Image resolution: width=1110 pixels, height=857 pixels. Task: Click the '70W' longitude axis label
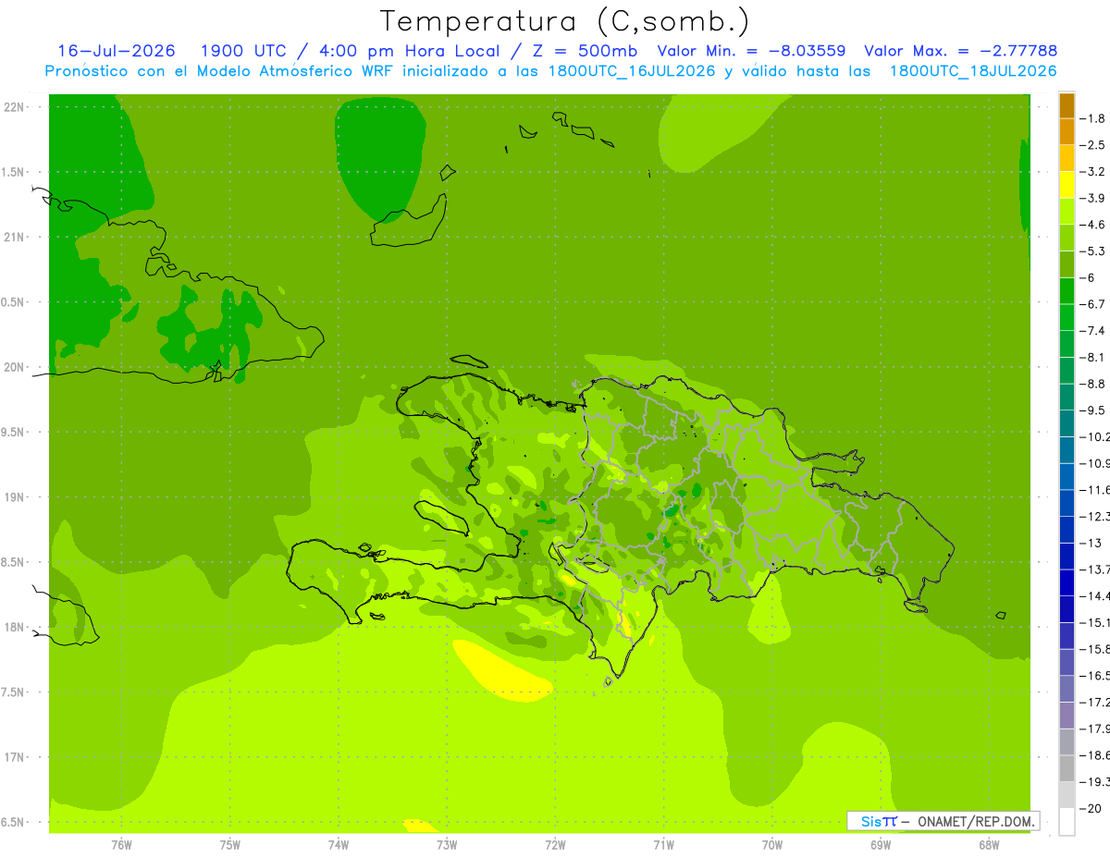click(772, 844)
